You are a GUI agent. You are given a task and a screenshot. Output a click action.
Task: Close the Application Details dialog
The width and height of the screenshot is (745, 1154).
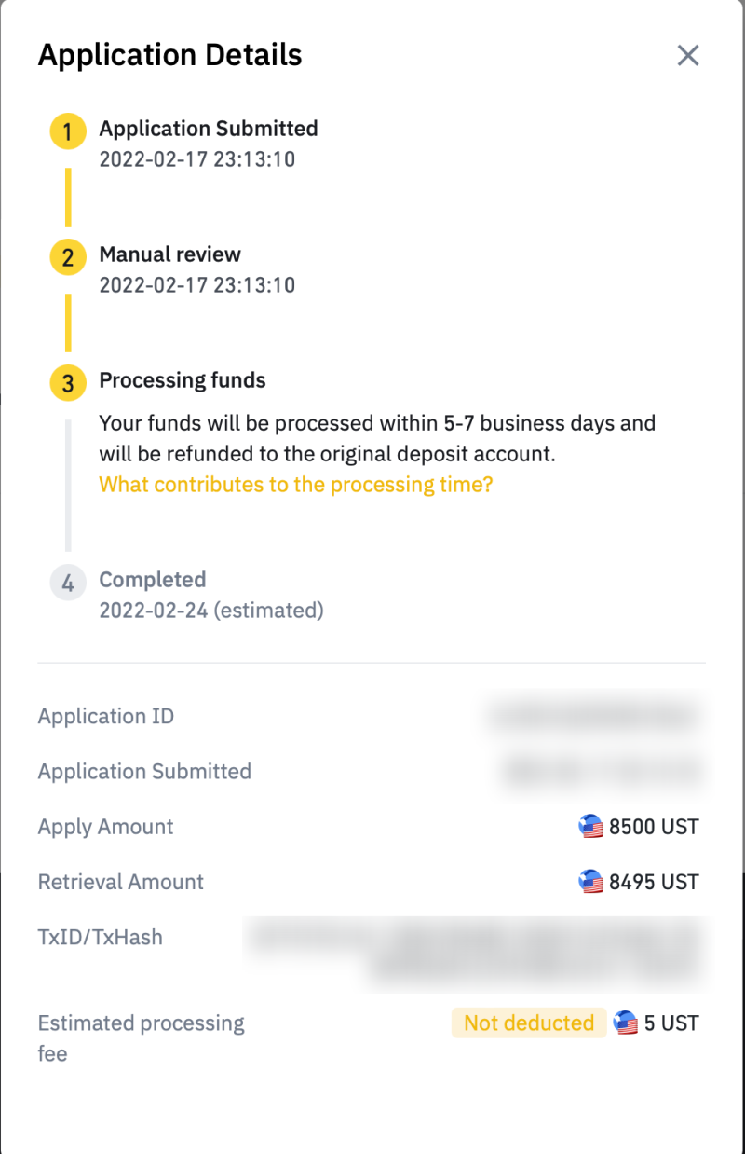click(x=688, y=56)
